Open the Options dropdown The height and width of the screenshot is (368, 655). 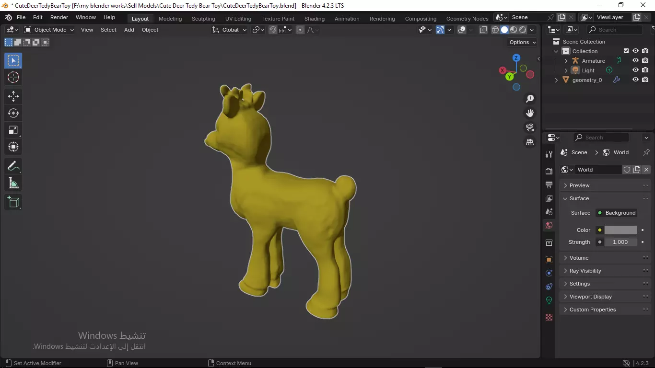point(523,42)
